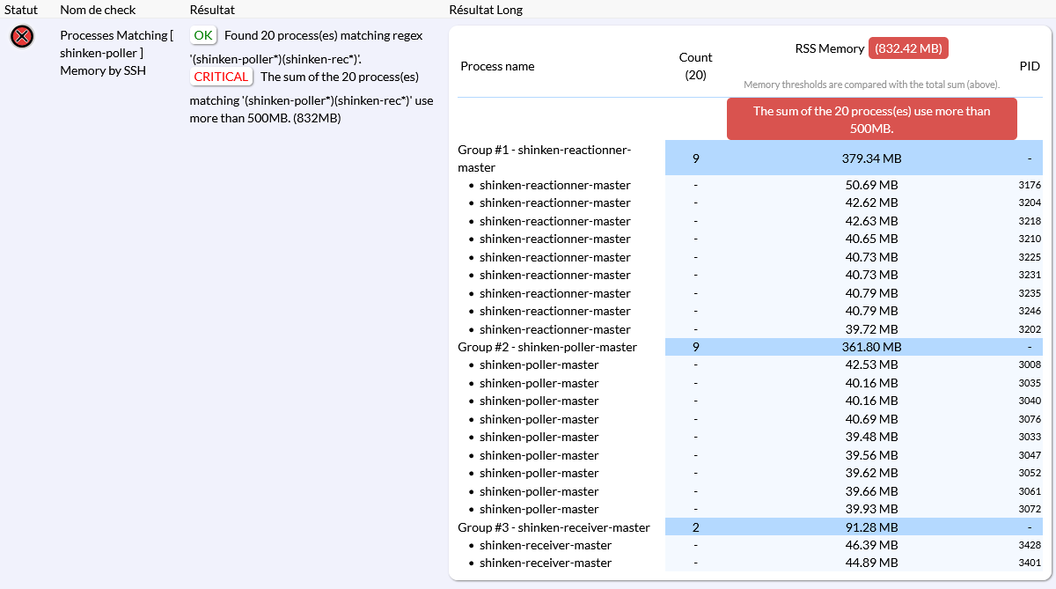Click the 832.42 MB RSS memory badge

[x=908, y=48]
